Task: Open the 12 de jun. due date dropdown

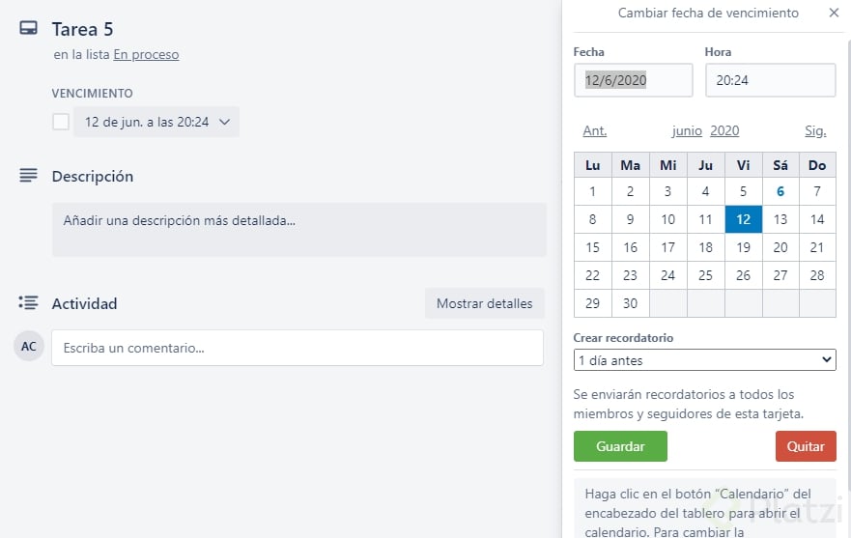Action: click(156, 122)
